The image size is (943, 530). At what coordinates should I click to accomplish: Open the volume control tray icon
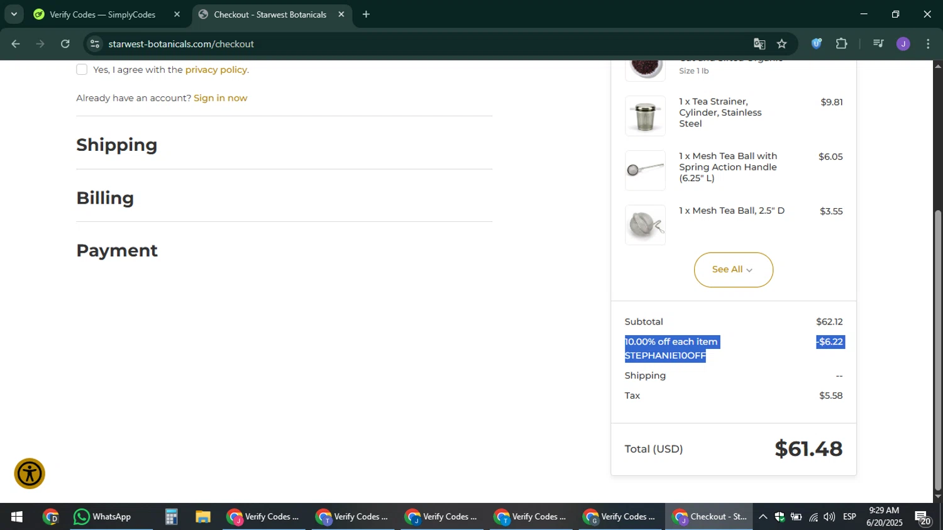click(829, 517)
